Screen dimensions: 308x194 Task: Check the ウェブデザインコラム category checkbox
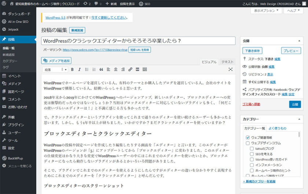pos(248,143)
